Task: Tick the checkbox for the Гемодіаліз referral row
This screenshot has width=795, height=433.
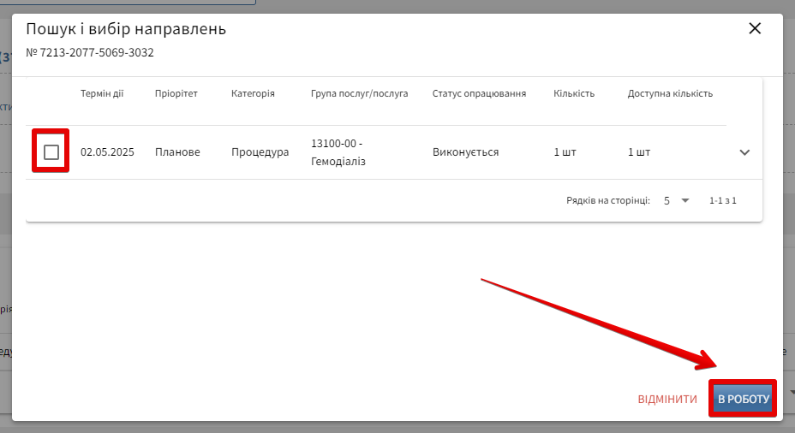Action: (x=51, y=152)
